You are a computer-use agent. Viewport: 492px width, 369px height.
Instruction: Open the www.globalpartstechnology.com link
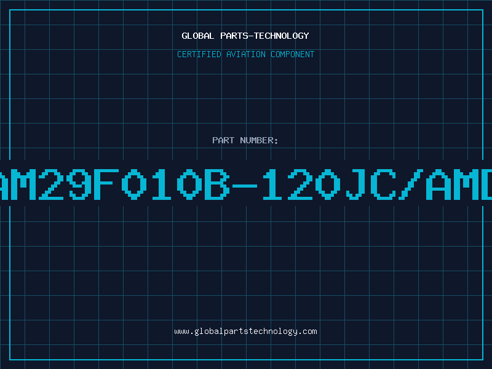(245, 331)
